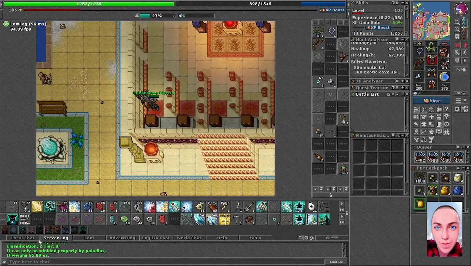Toggle the crossed-sword stance button beside chase mode
This screenshot has height=266, width=471.
(457, 52)
